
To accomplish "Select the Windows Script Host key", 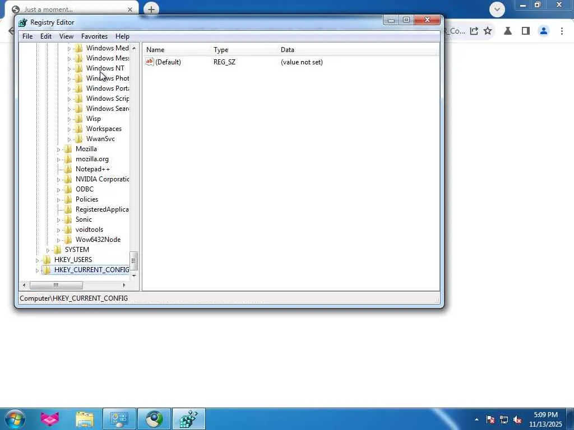I will coord(107,99).
